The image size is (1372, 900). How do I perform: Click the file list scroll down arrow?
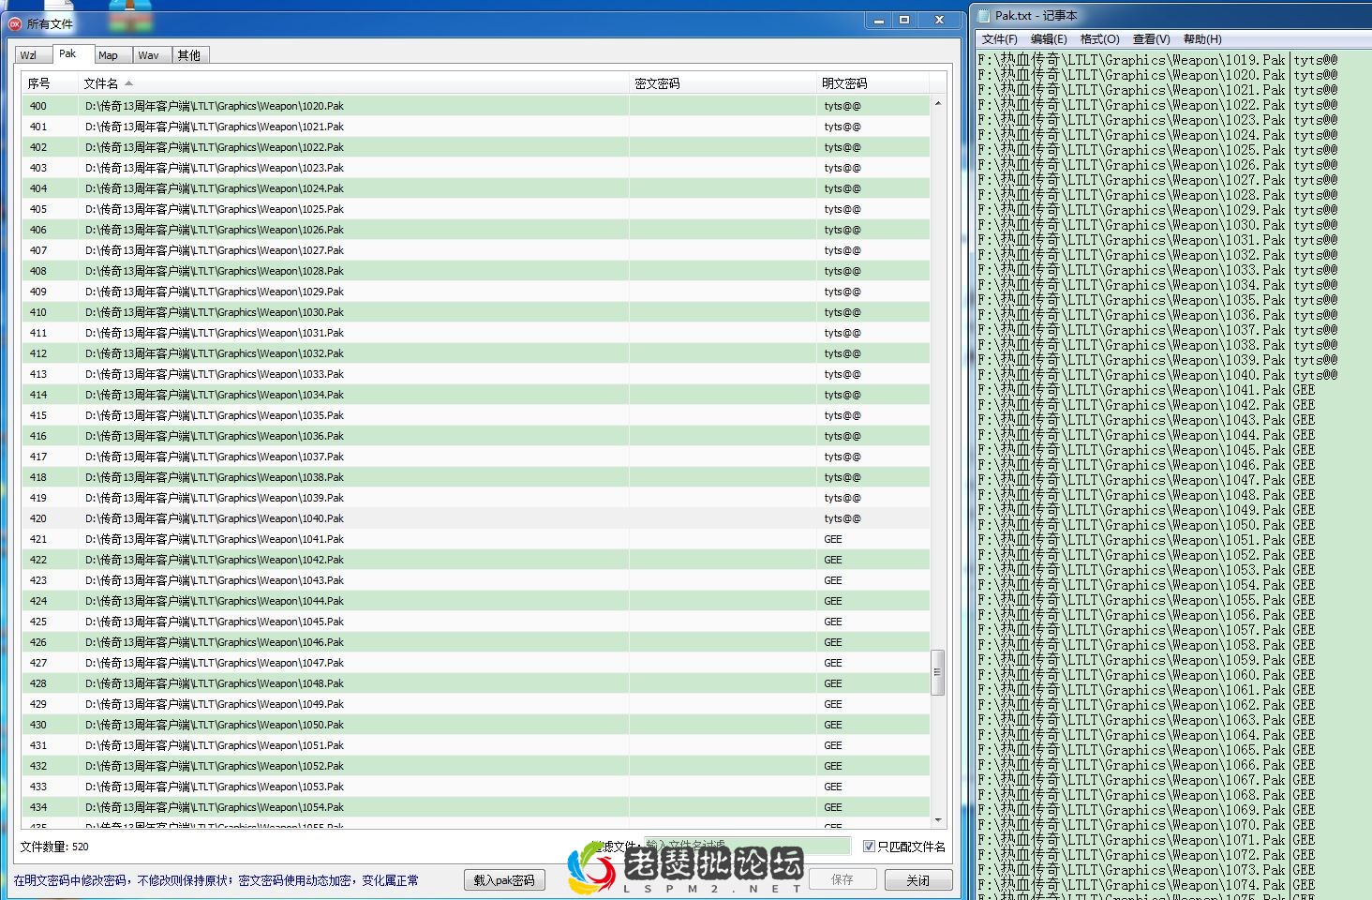938,819
